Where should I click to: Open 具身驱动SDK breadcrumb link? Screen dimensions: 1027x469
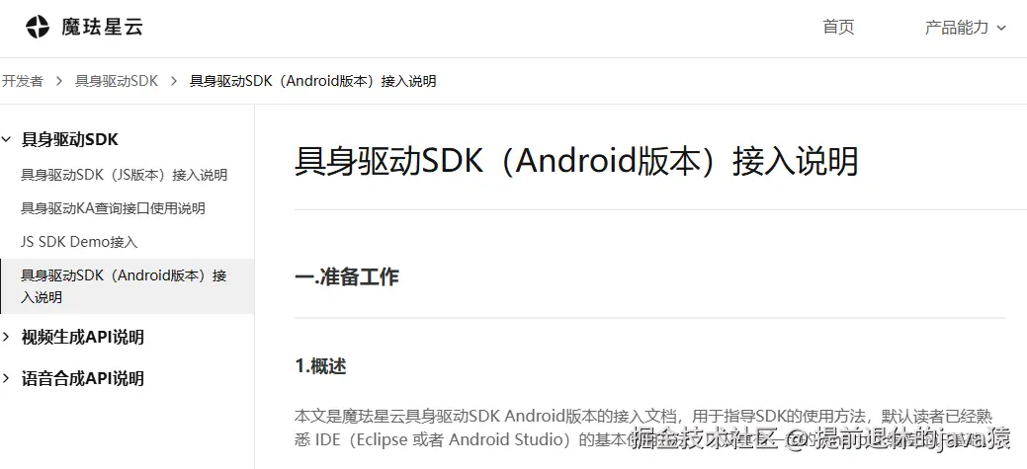point(117,81)
